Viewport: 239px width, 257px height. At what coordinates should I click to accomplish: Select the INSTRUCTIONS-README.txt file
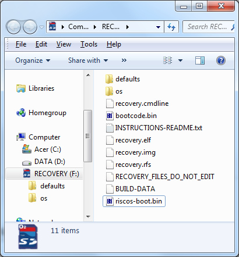tap(154, 128)
